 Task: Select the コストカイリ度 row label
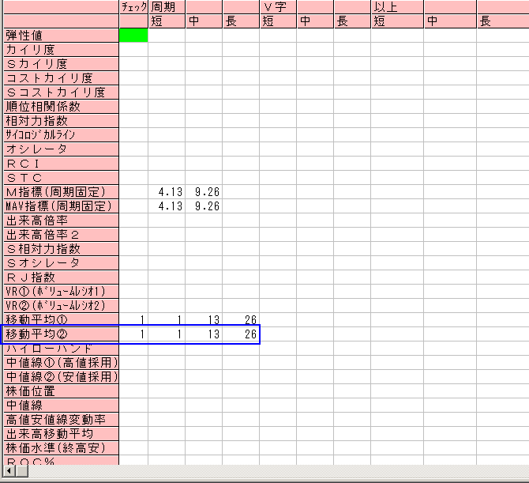(61, 78)
